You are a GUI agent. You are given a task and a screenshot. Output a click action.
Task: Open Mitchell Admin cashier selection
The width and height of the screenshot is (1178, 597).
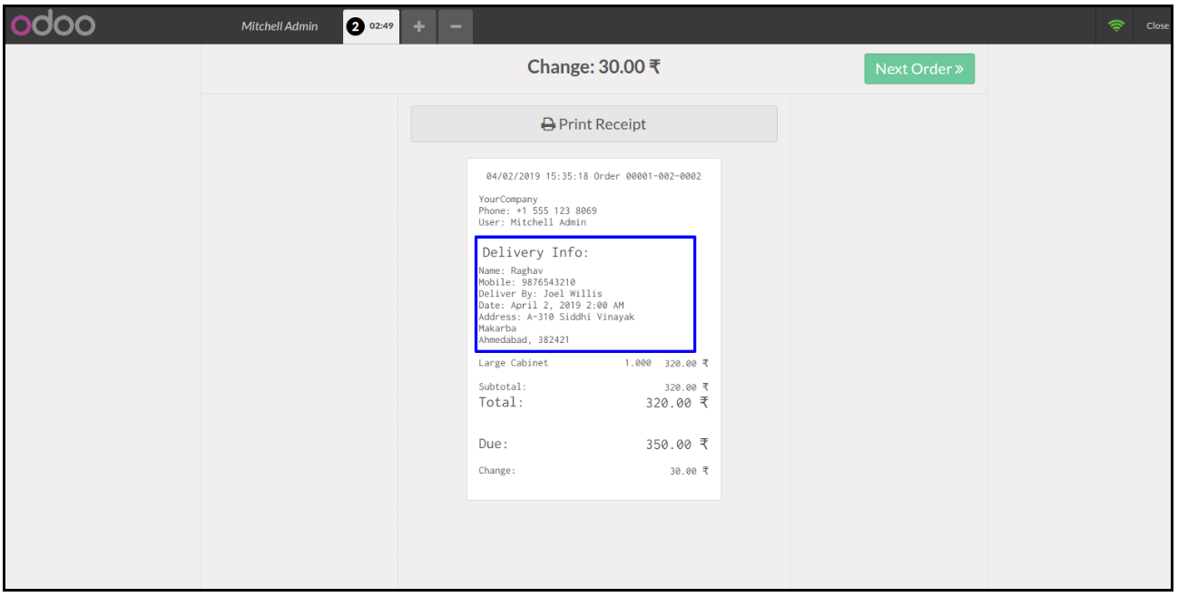(280, 26)
